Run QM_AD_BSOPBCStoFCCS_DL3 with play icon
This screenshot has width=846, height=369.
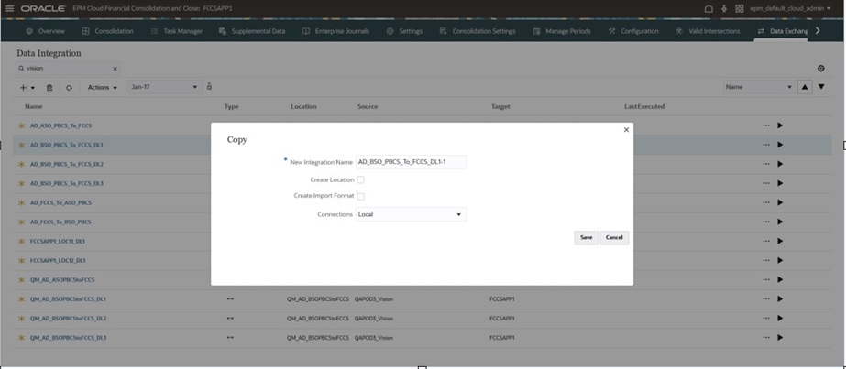[780, 338]
